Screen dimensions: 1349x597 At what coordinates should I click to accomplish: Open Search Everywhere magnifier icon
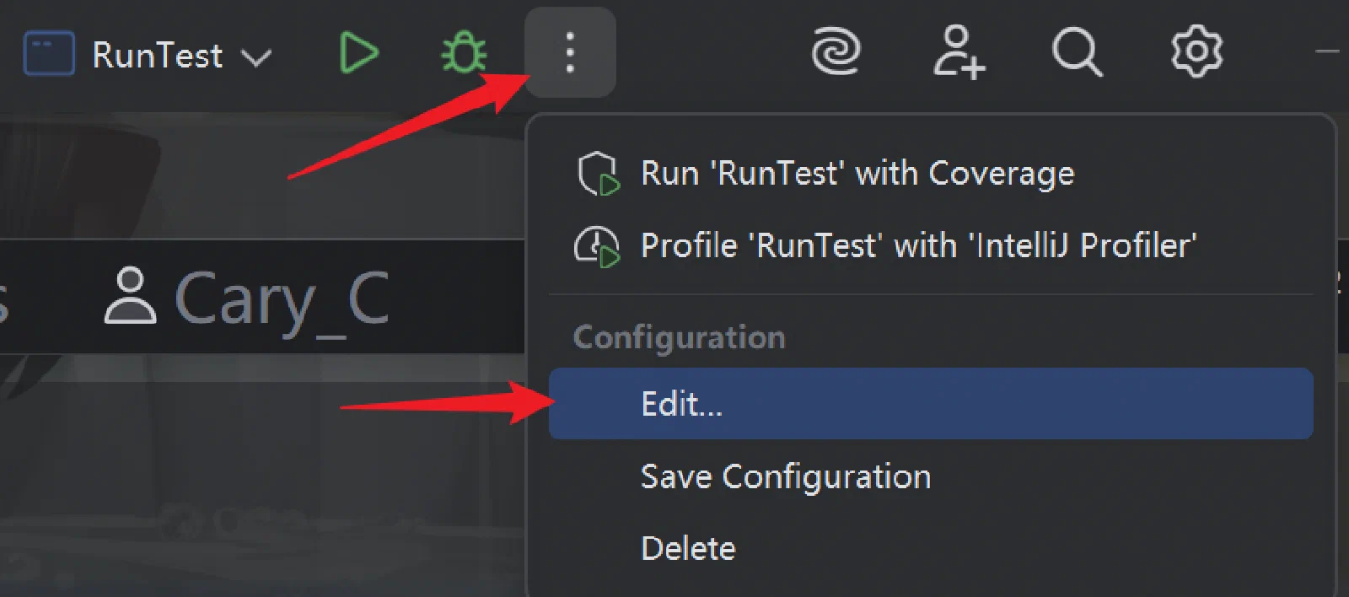(1077, 52)
